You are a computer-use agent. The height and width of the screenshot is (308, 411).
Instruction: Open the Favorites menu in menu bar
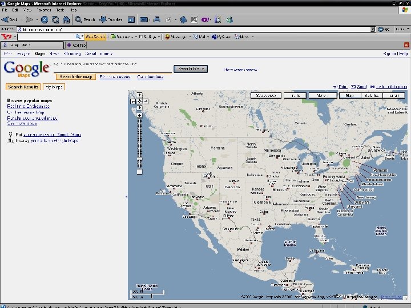coord(45,10)
